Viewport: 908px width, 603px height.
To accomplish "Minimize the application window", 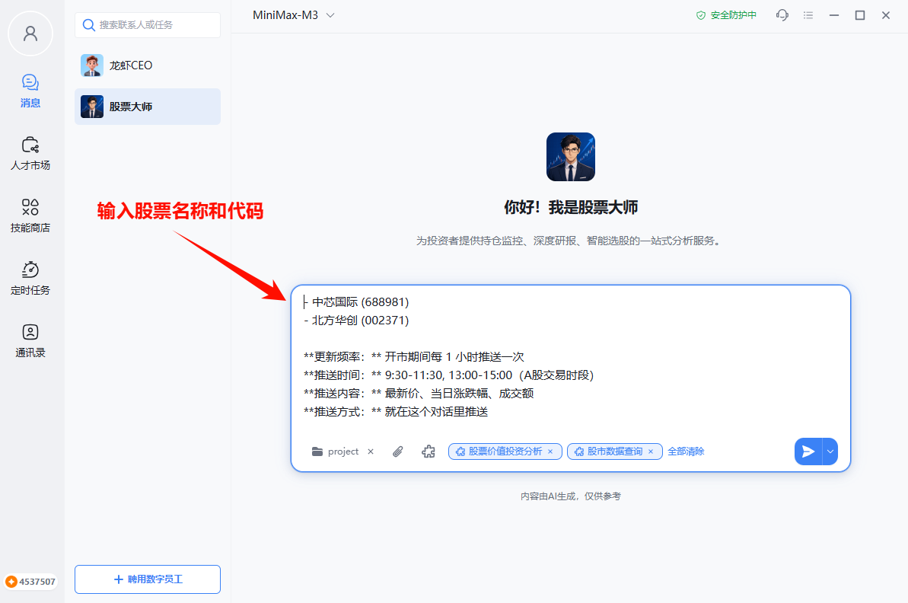I will 834,15.
